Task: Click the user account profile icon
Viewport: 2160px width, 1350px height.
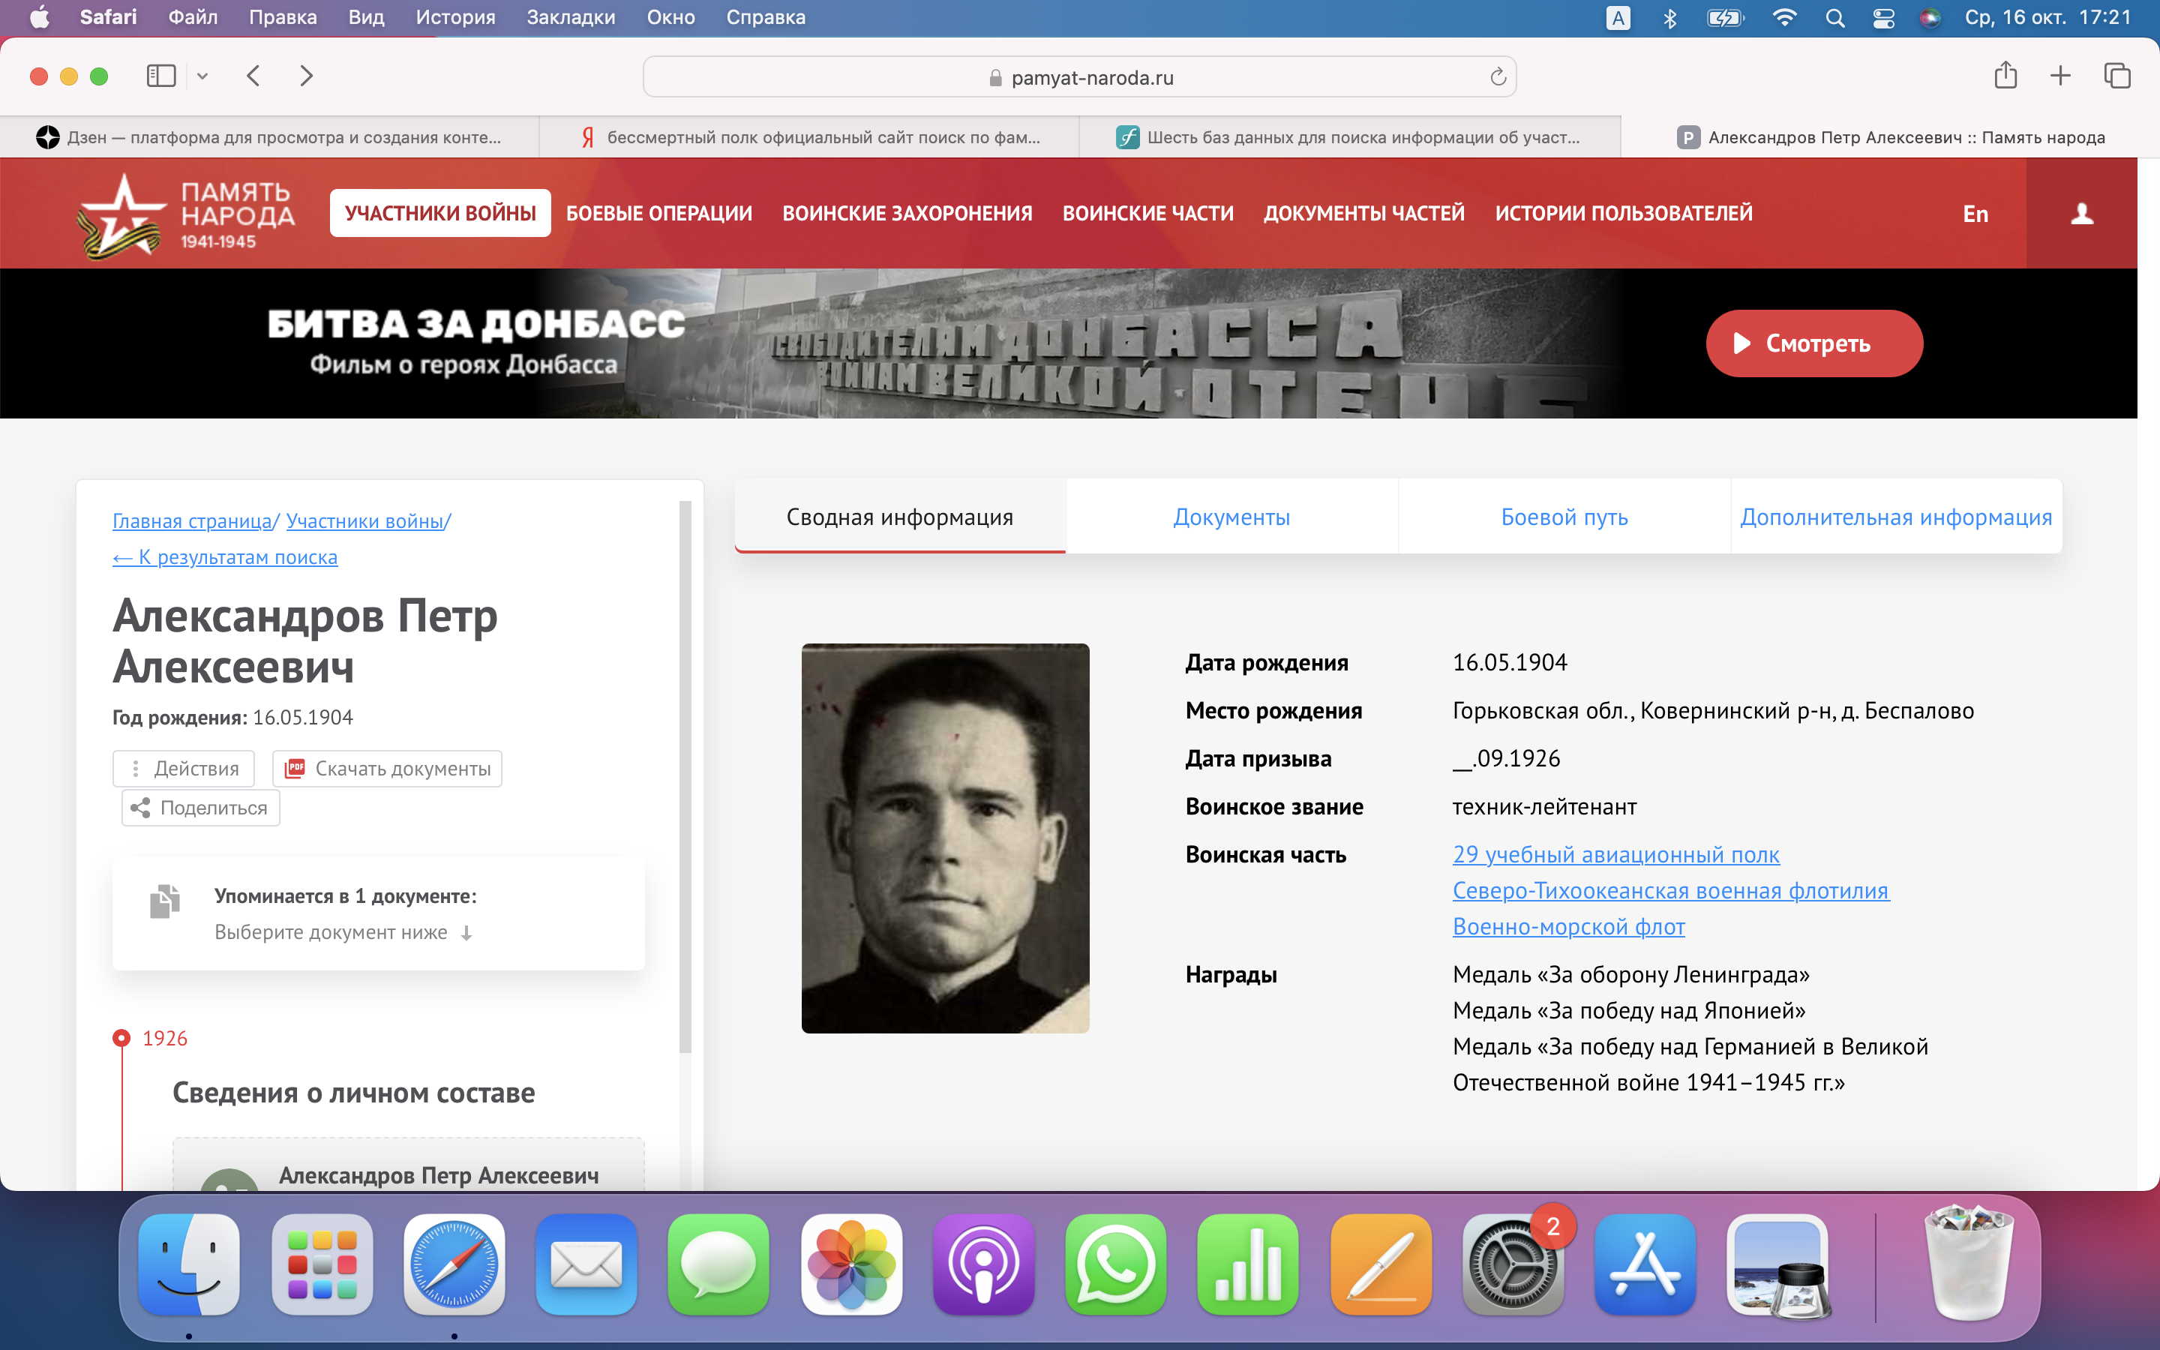Action: tap(2081, 214)
